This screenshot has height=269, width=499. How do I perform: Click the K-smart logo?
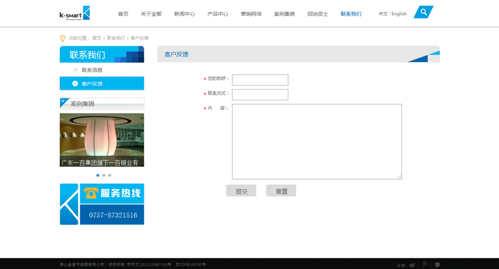coord(75,13)
